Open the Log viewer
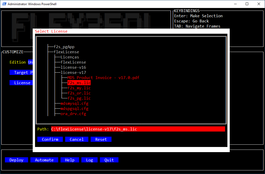The width and height of the screenshot is (265, 174). pyautogui.click(x=89, y=160)
